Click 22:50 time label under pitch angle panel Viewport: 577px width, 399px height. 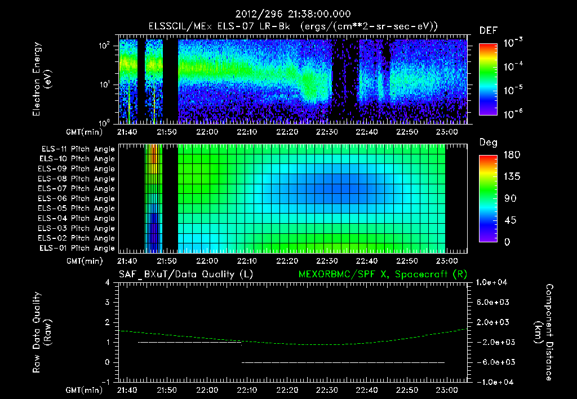pos(407,261)
